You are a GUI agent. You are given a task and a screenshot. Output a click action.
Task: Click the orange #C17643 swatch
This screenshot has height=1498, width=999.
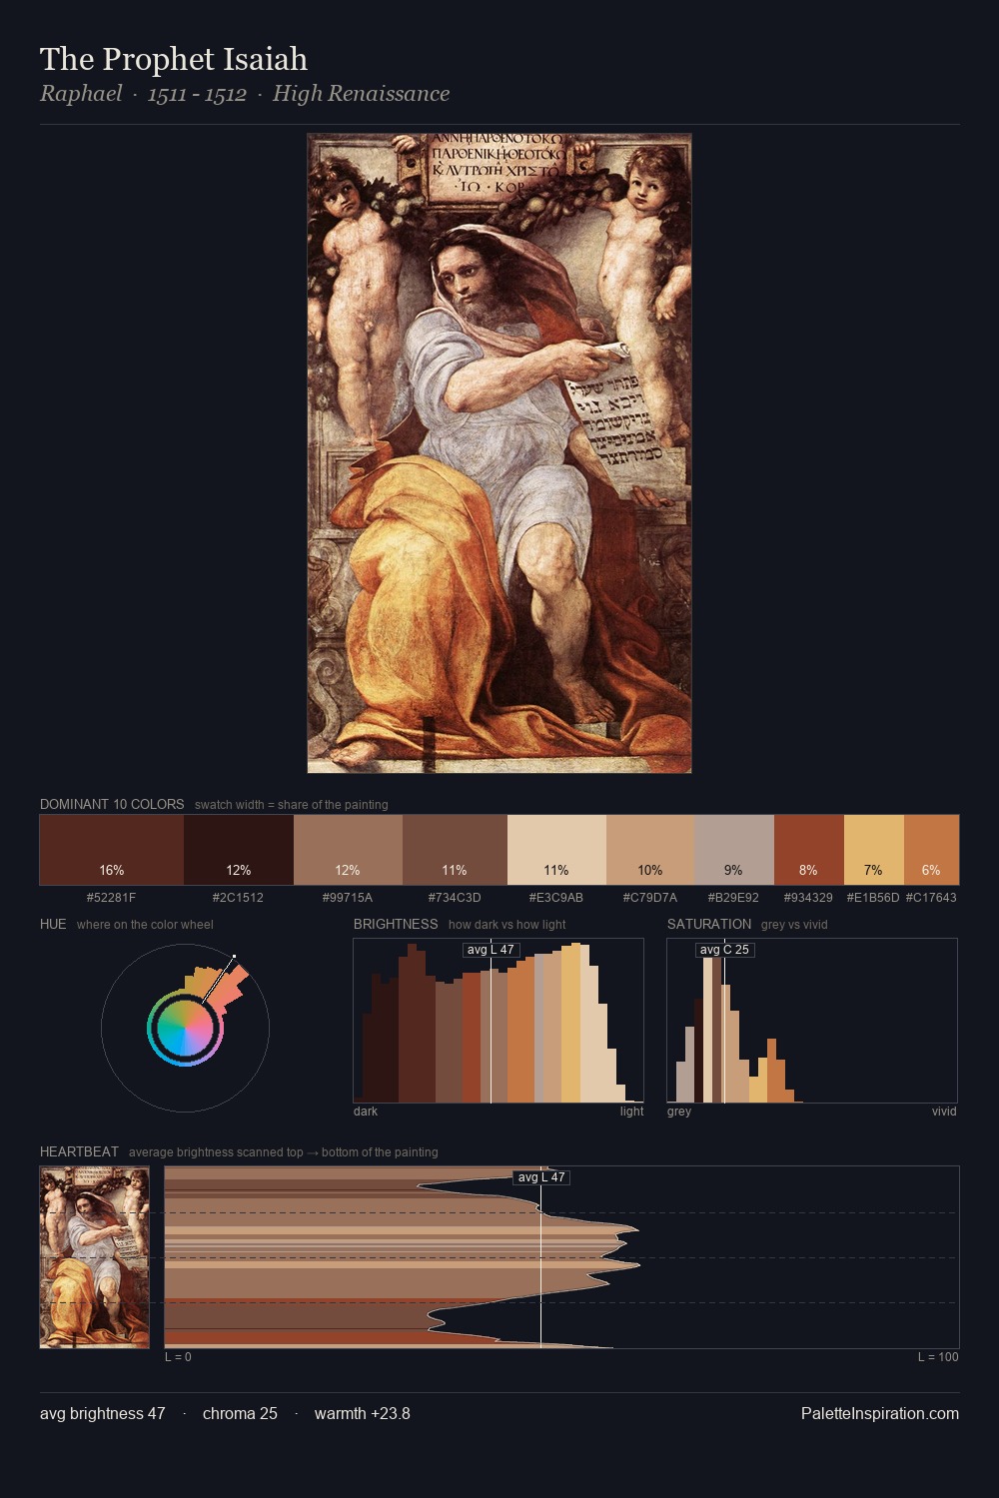[931, 850]
